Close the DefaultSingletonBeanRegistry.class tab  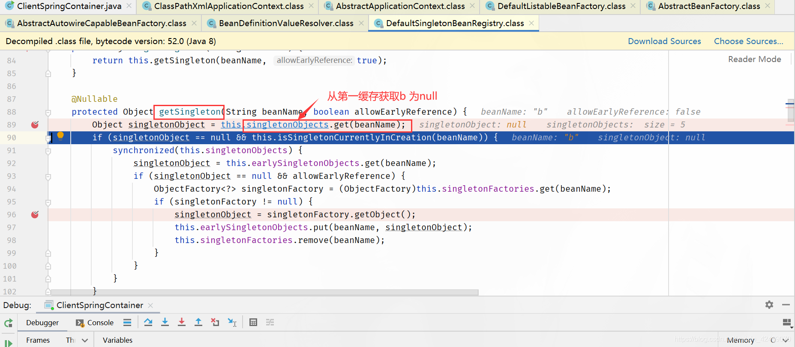531,23
